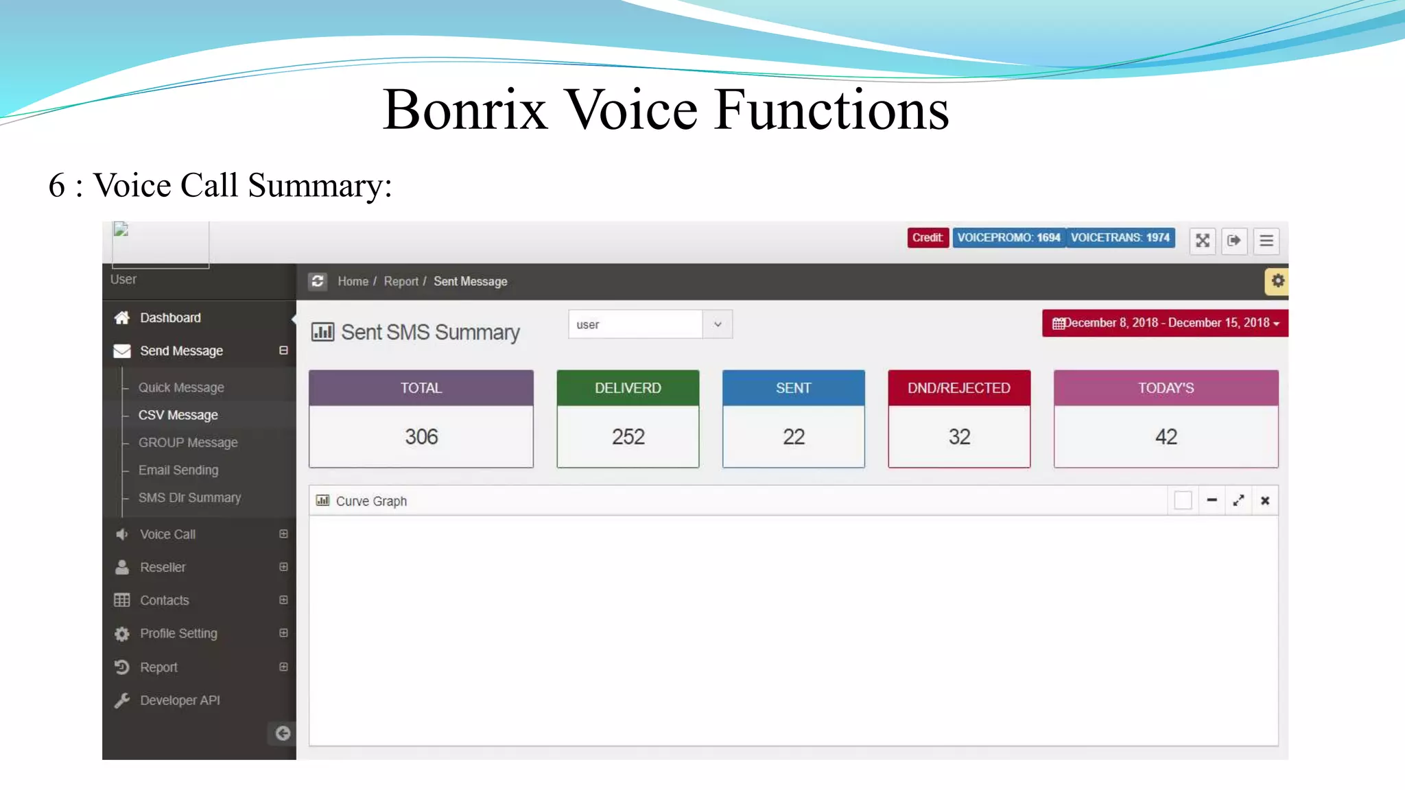This screenshot has width=1405, height=790.
Task: Collapse the Send Message submenu
Action: click(283, 350)
